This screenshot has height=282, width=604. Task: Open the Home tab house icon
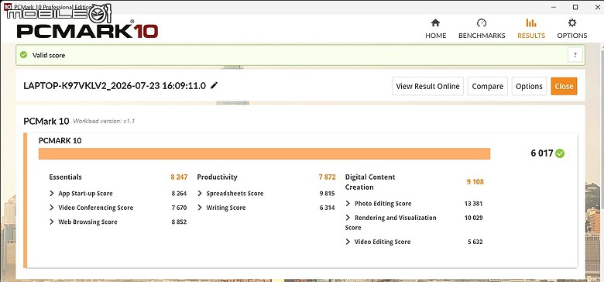435,22
